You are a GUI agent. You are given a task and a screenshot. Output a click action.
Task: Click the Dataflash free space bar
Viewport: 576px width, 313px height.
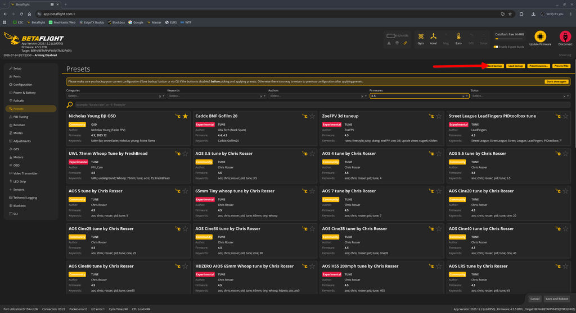(510, 39)
